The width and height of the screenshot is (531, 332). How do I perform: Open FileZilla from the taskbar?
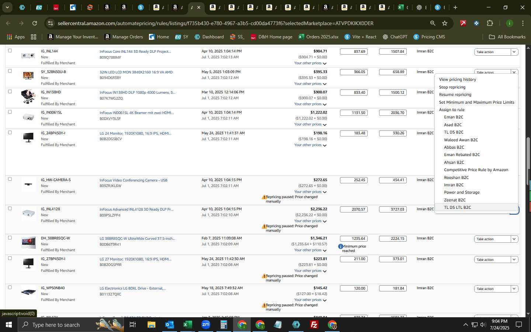coord(314,325)
